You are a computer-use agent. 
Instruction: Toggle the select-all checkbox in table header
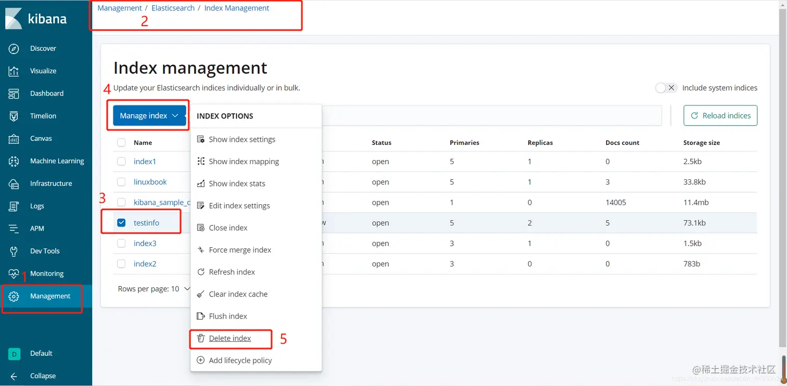click(121, 142)
